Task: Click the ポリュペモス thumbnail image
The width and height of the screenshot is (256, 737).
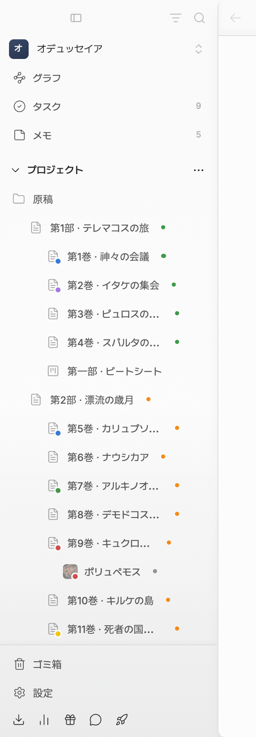Action: click(70, 572)
